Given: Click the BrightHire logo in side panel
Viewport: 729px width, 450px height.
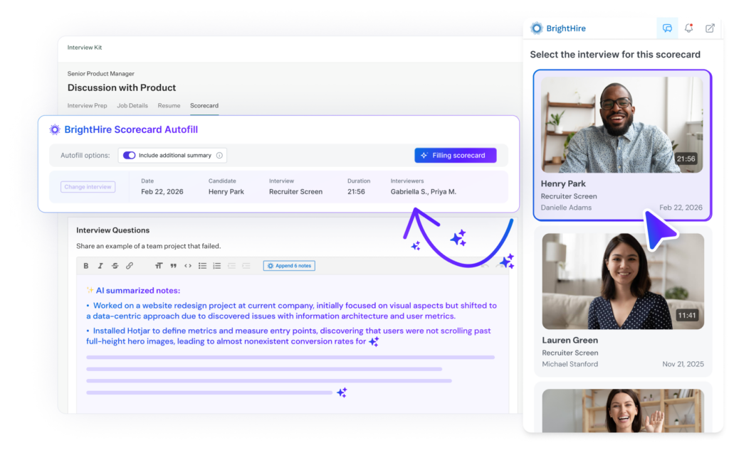Looking at the screenshot, I should click(x=558, y=28).
